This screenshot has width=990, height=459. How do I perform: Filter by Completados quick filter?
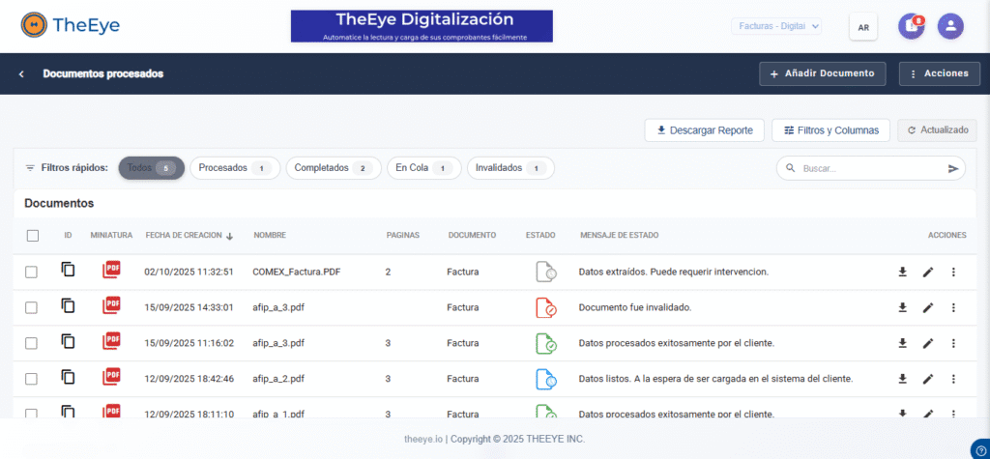(x=332, y=168)
